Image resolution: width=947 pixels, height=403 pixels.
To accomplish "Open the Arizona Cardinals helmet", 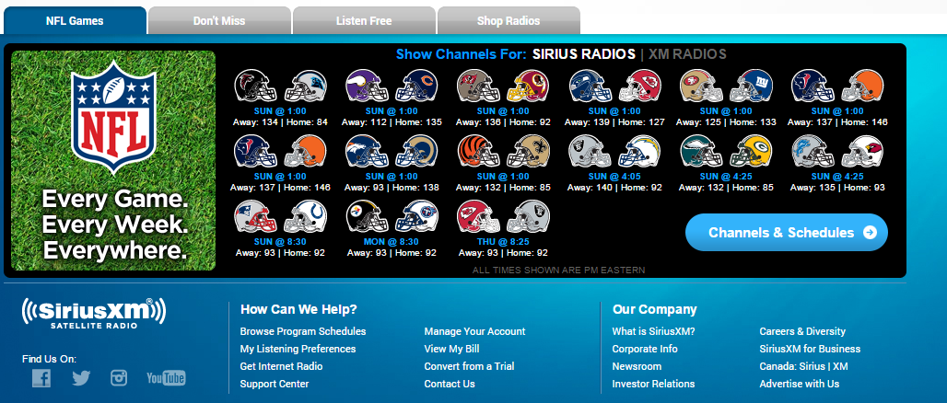I will click(863, 152).
